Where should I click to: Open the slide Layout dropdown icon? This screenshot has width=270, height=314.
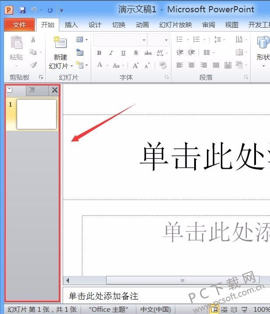[x=82, y=39]
